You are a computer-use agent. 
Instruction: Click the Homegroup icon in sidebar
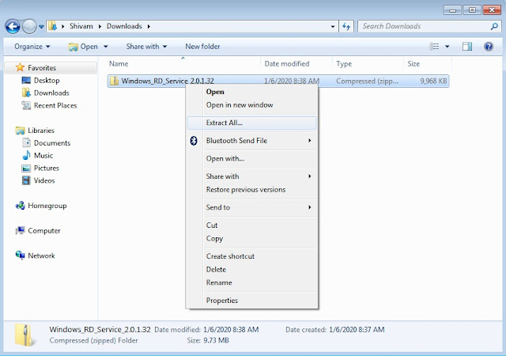coord(20,206)
